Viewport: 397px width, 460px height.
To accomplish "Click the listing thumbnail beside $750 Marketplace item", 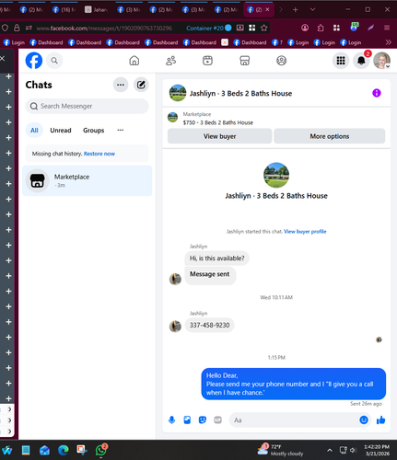I will [x=172, y=117].
